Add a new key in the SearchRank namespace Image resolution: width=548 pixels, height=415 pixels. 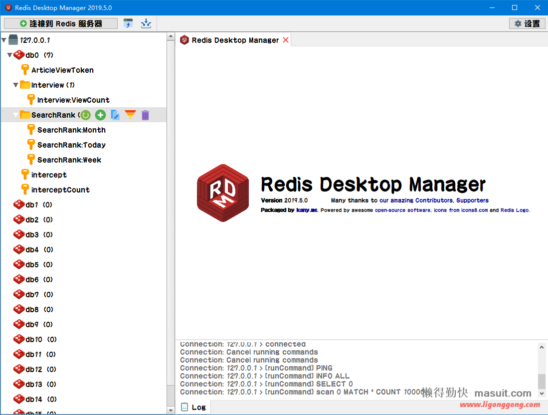100,115
